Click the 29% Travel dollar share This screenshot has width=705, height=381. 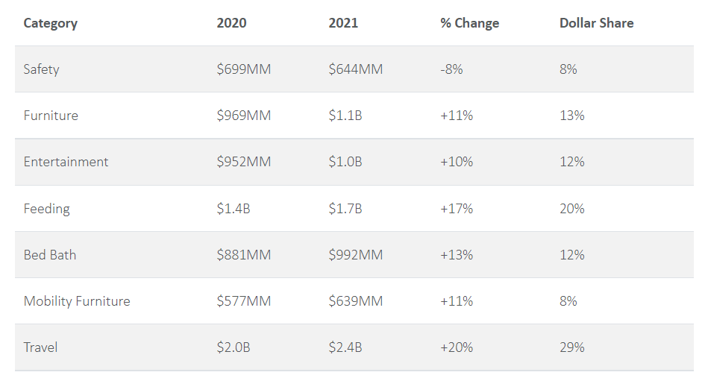(x=571, y=347)
